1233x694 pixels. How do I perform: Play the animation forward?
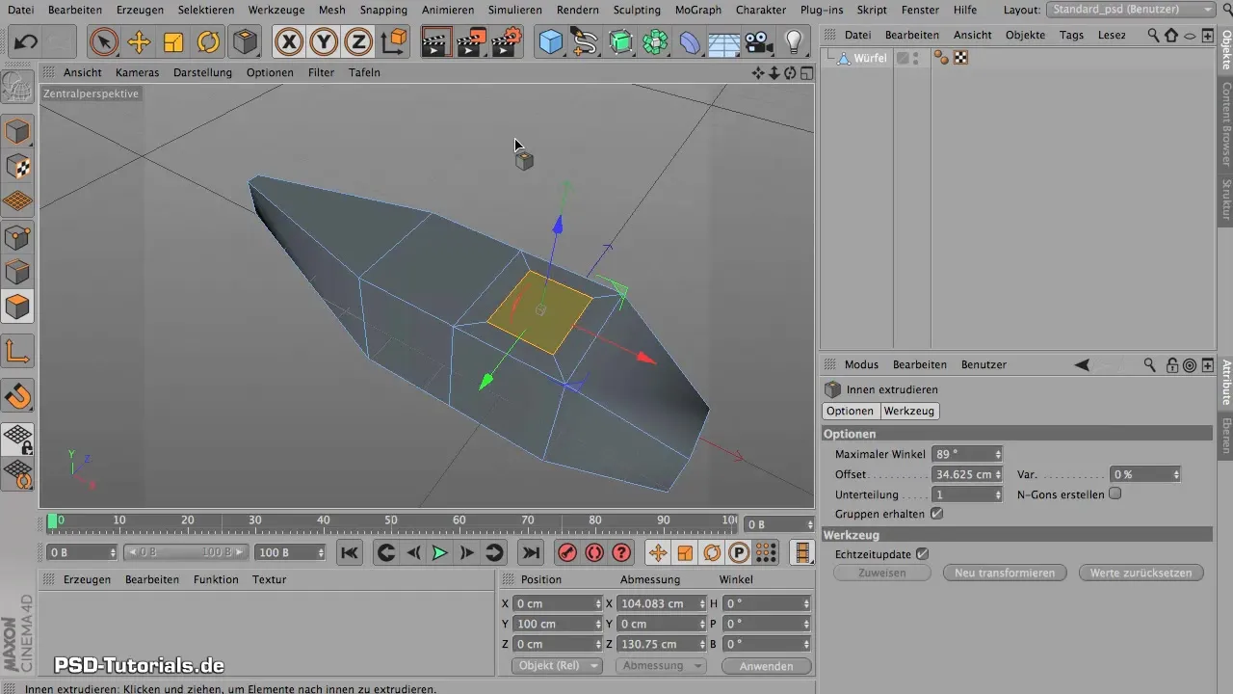click(x=439, y=552)
